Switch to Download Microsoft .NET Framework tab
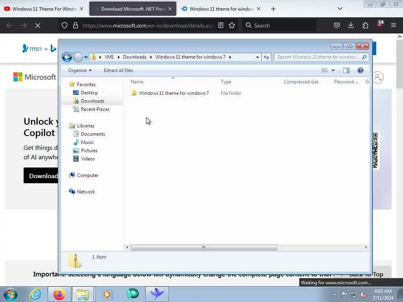This screenshot has width=403, height=302. [x=133, y=9]
